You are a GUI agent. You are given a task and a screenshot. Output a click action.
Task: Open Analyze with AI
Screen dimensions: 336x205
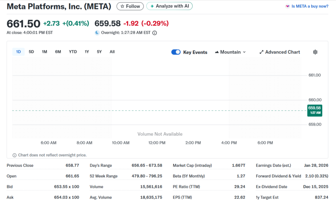point(169,6)
